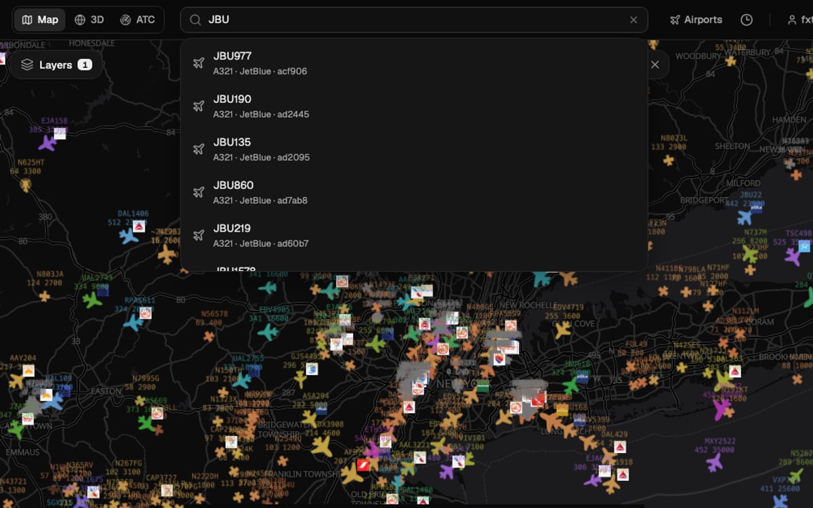This screenshot has height=508, width=813.
Task: Click the blue DAL1406 aircraft icon
Action: tap(129, 236)
